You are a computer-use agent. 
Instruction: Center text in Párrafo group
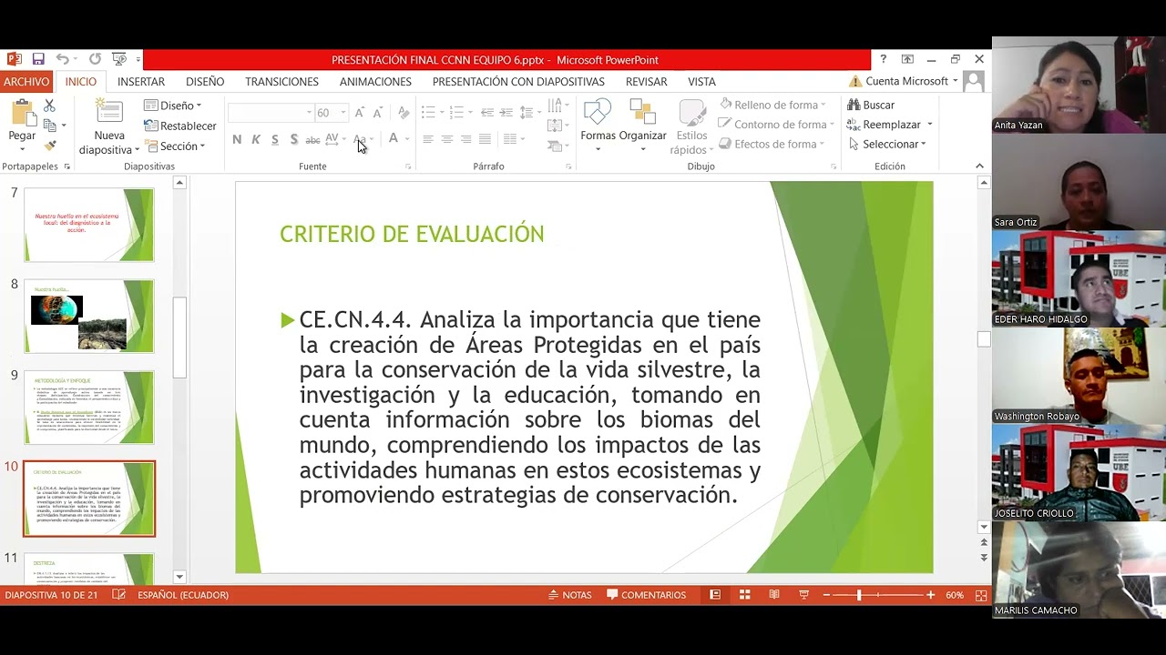(446, 139)
